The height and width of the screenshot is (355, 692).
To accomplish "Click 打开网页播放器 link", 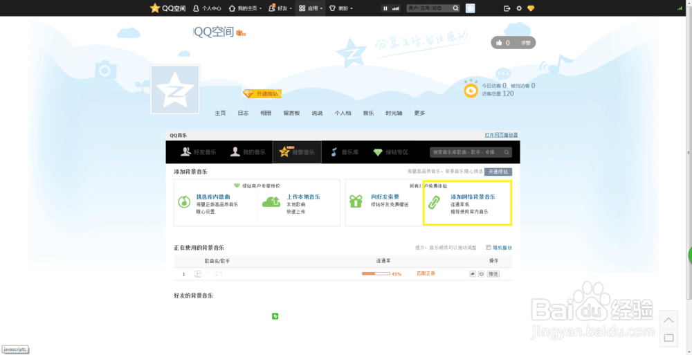I will point(501,135).
